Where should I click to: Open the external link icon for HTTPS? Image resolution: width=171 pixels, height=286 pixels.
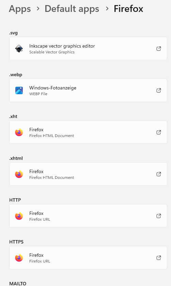click(159, 257)
